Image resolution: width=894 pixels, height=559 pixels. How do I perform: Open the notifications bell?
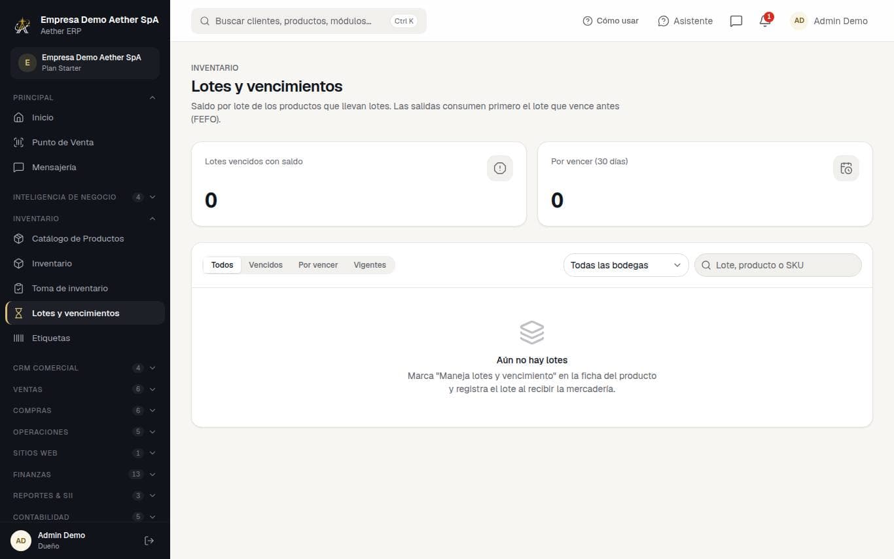point(765,21)
